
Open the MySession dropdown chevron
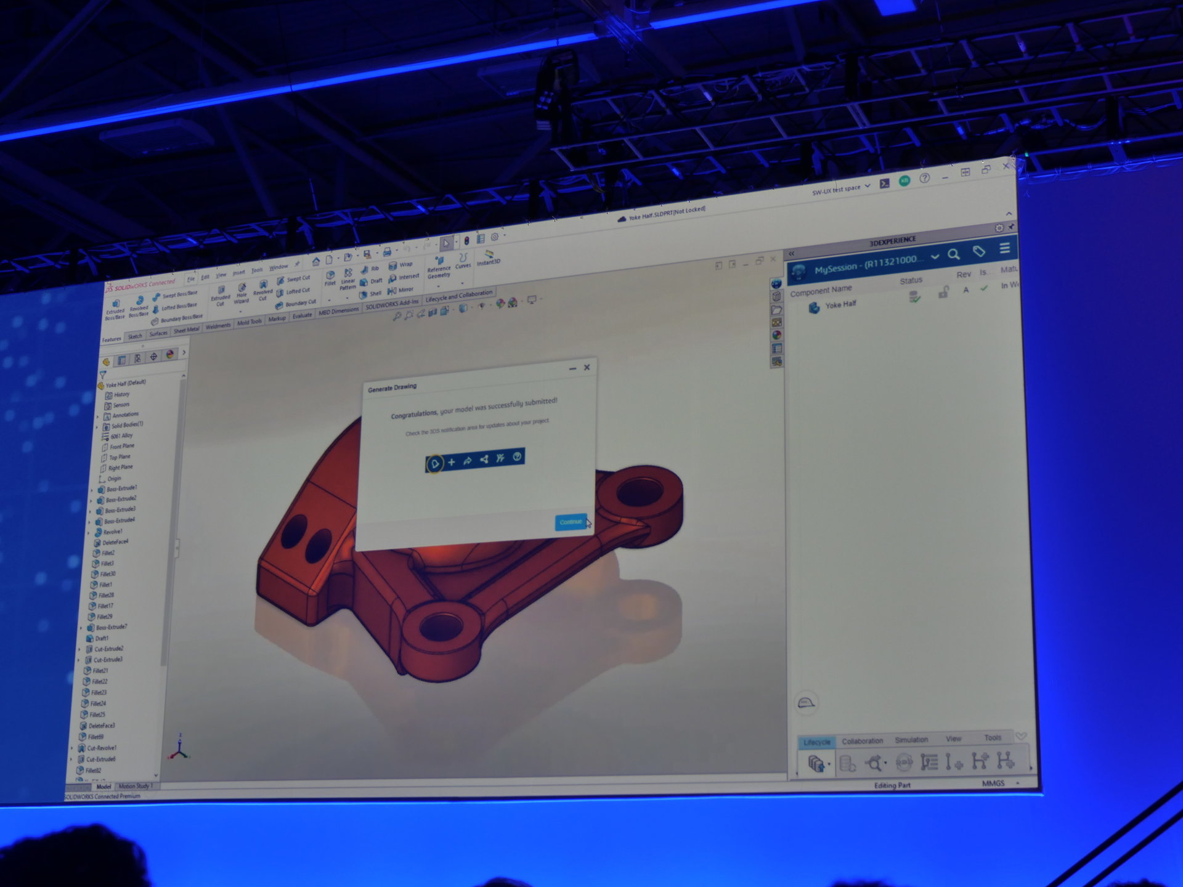click(935, 256)
